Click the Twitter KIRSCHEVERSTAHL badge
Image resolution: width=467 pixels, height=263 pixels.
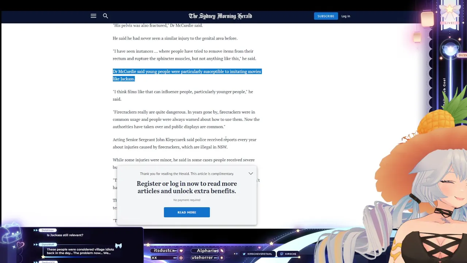click(257, 254)
